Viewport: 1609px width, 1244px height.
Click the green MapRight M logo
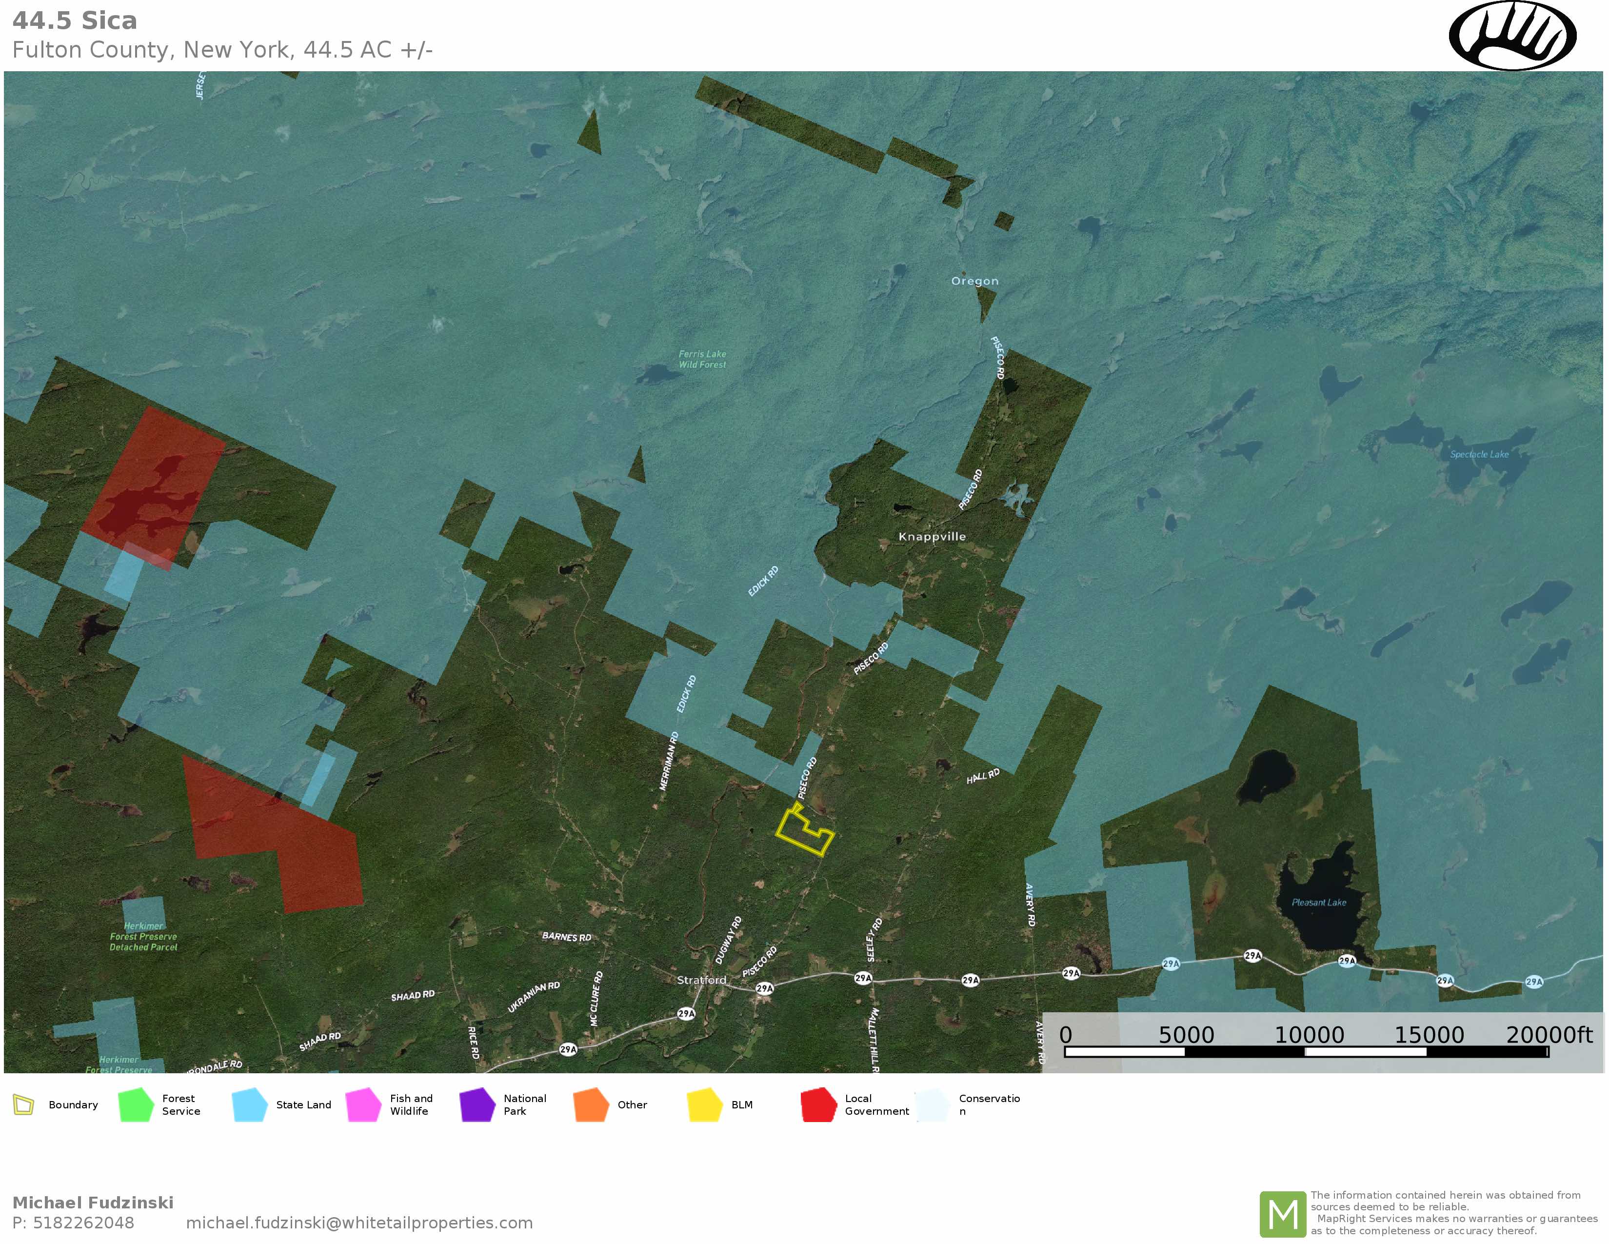pos(1283,1214)
